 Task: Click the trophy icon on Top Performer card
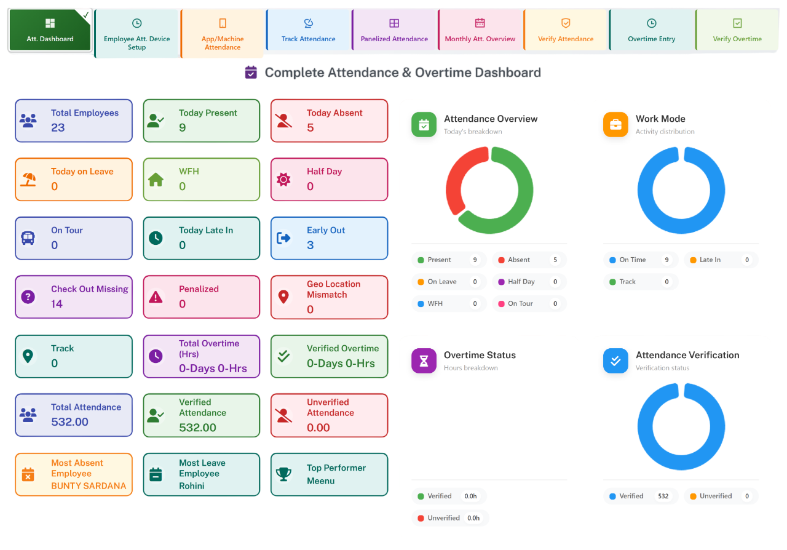point(283,474)
